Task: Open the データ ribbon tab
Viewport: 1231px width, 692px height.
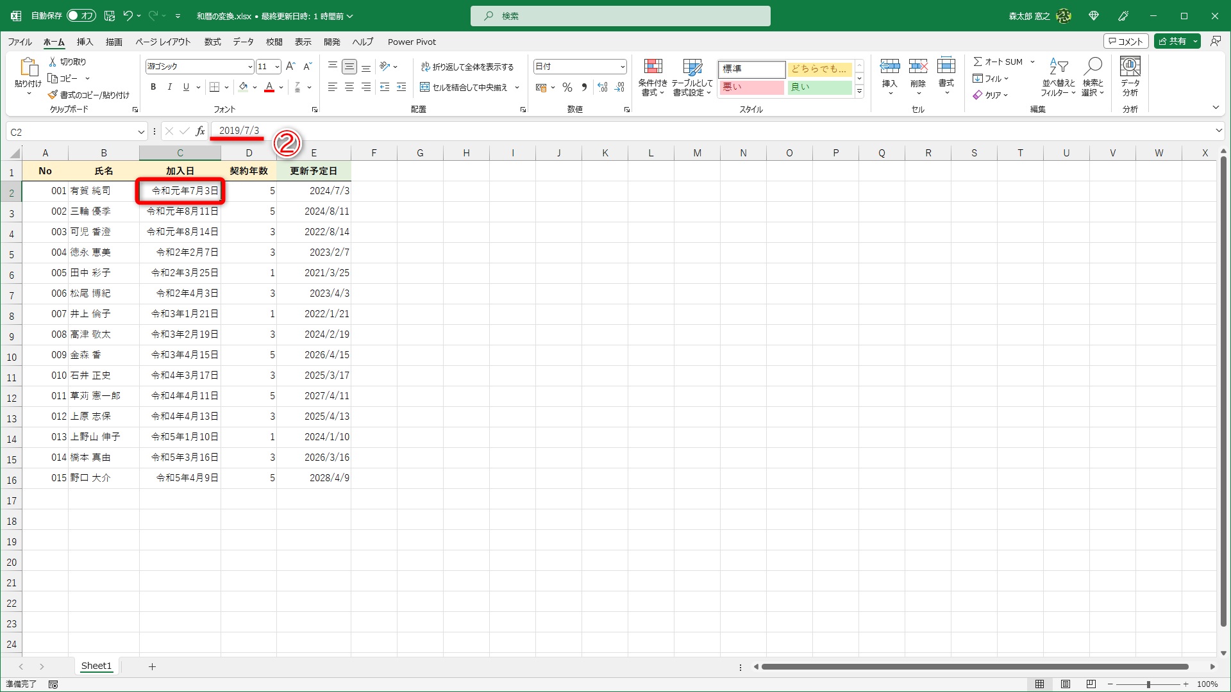Action: [243, 42]
